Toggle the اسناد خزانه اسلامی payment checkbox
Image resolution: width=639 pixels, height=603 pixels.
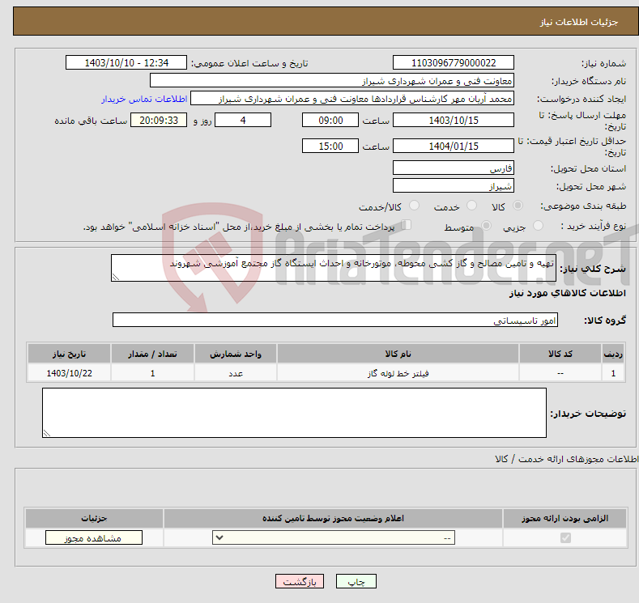(x=407, y=225)
